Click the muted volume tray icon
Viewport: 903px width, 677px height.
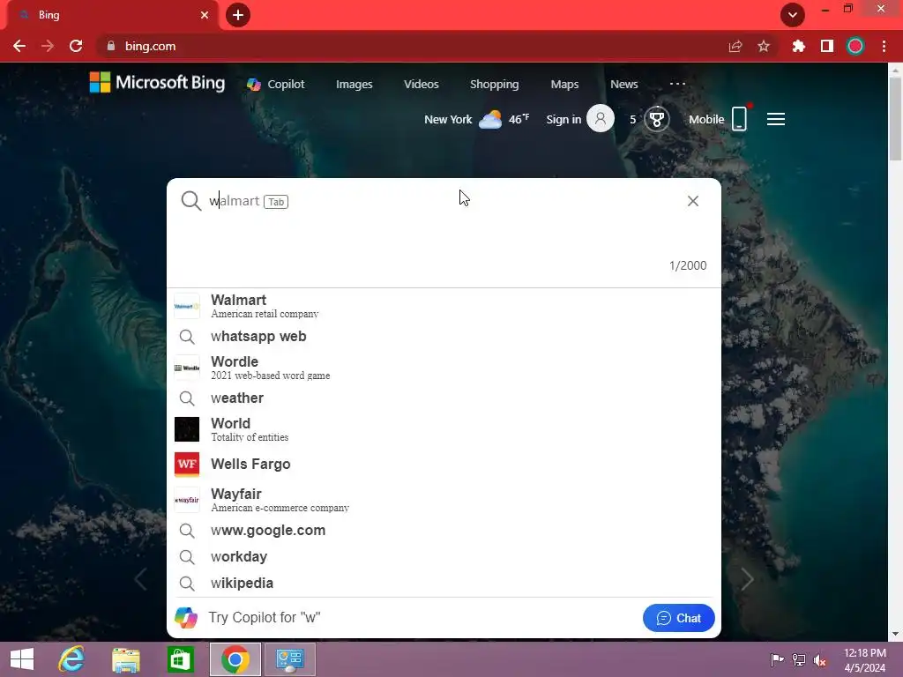click(x=820, y=659)
